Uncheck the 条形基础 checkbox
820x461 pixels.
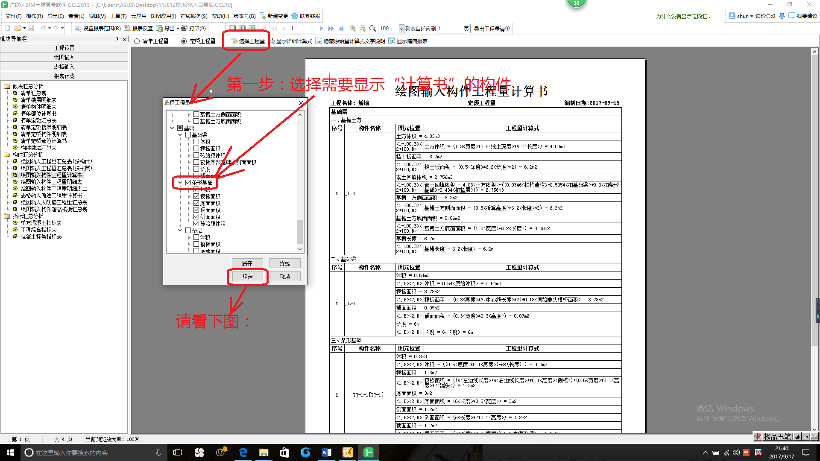[x=188, y=183]
